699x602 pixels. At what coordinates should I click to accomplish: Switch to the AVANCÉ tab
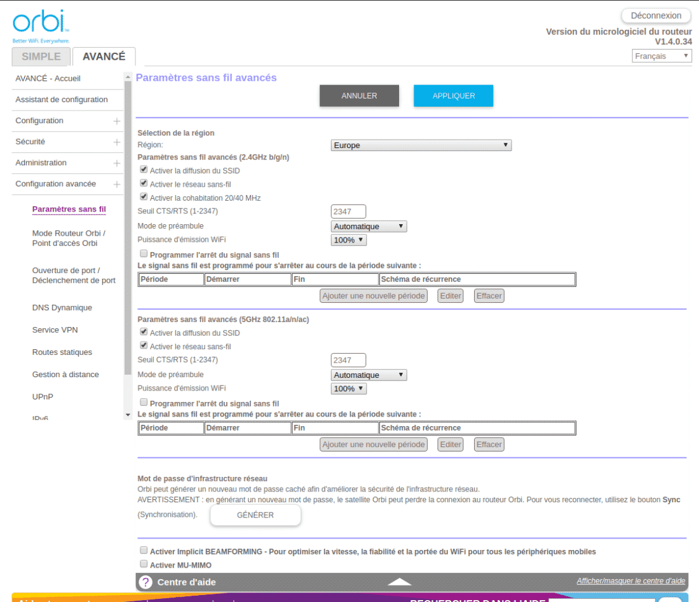click(x=104, y=57)
